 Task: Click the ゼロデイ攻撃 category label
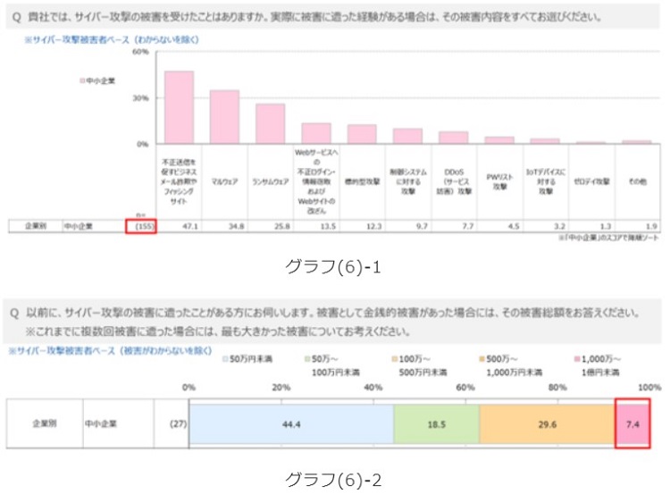click(591, 181)
